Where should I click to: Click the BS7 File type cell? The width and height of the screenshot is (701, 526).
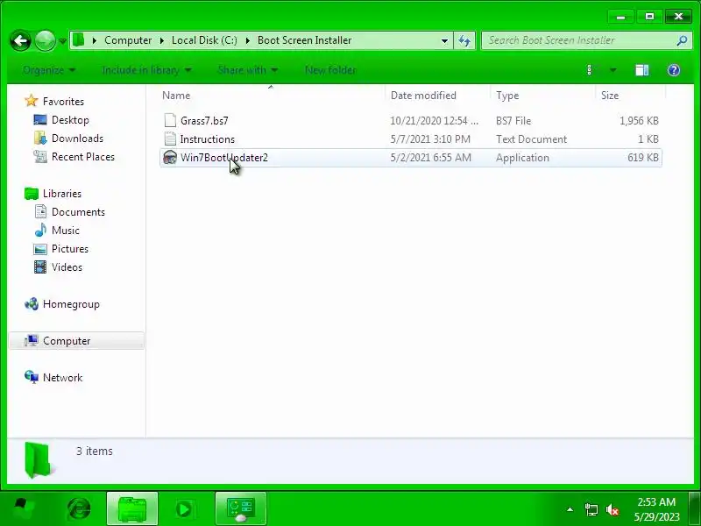513,121
